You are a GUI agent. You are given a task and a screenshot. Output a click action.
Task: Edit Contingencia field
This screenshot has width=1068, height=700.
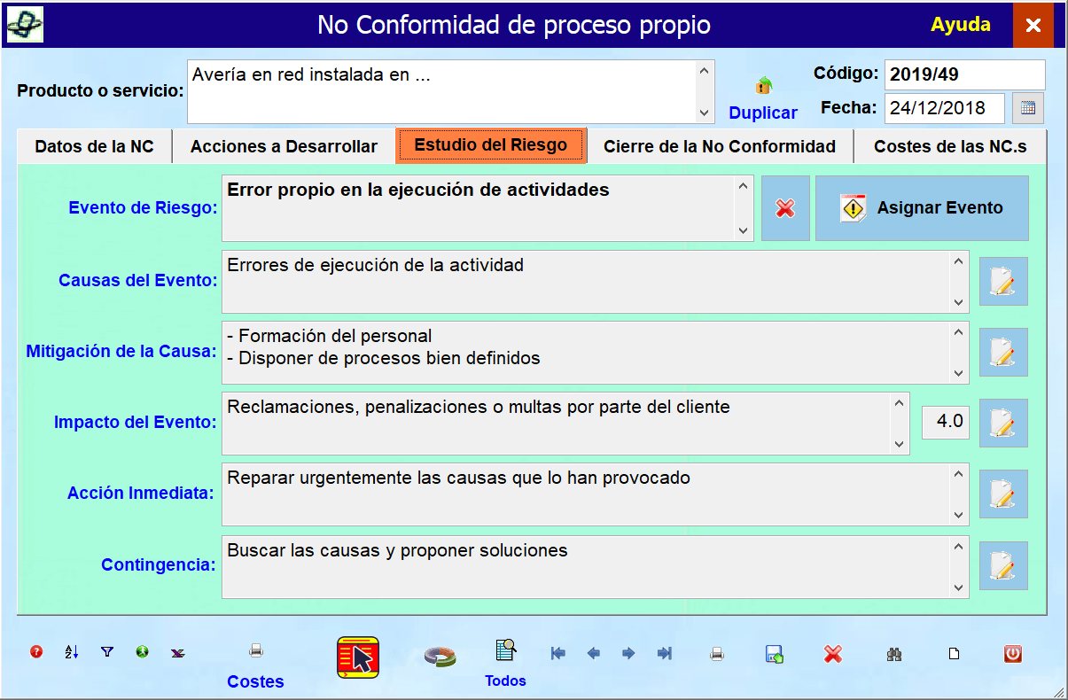coord(1003,565)
